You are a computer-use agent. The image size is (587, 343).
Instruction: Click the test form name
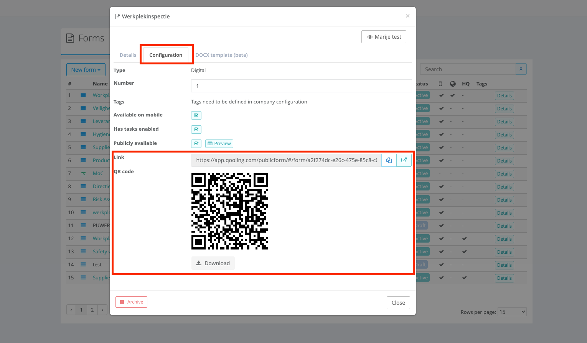point(97,264)
